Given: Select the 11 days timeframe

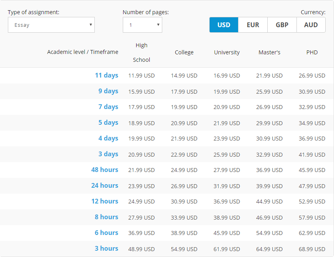Looking at the screenshot, I should 107,76.
